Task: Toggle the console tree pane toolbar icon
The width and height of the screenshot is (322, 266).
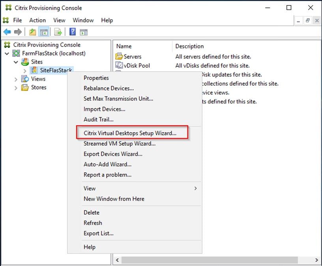Action: tap(44, 31)
